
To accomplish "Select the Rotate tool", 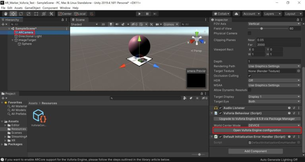I will (x=21, y=14).
